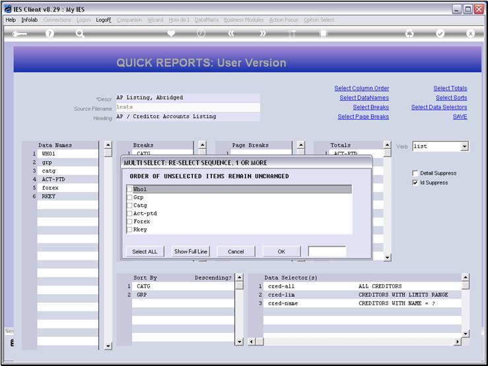Click the double right arrow icon
The width and height of the screenshot is (488, 366).
[x=262, y=33]
